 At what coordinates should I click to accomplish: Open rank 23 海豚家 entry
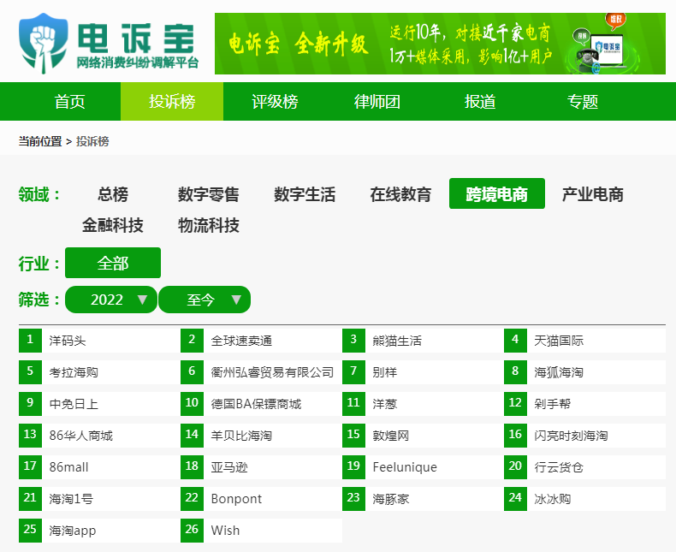(423, 499)
